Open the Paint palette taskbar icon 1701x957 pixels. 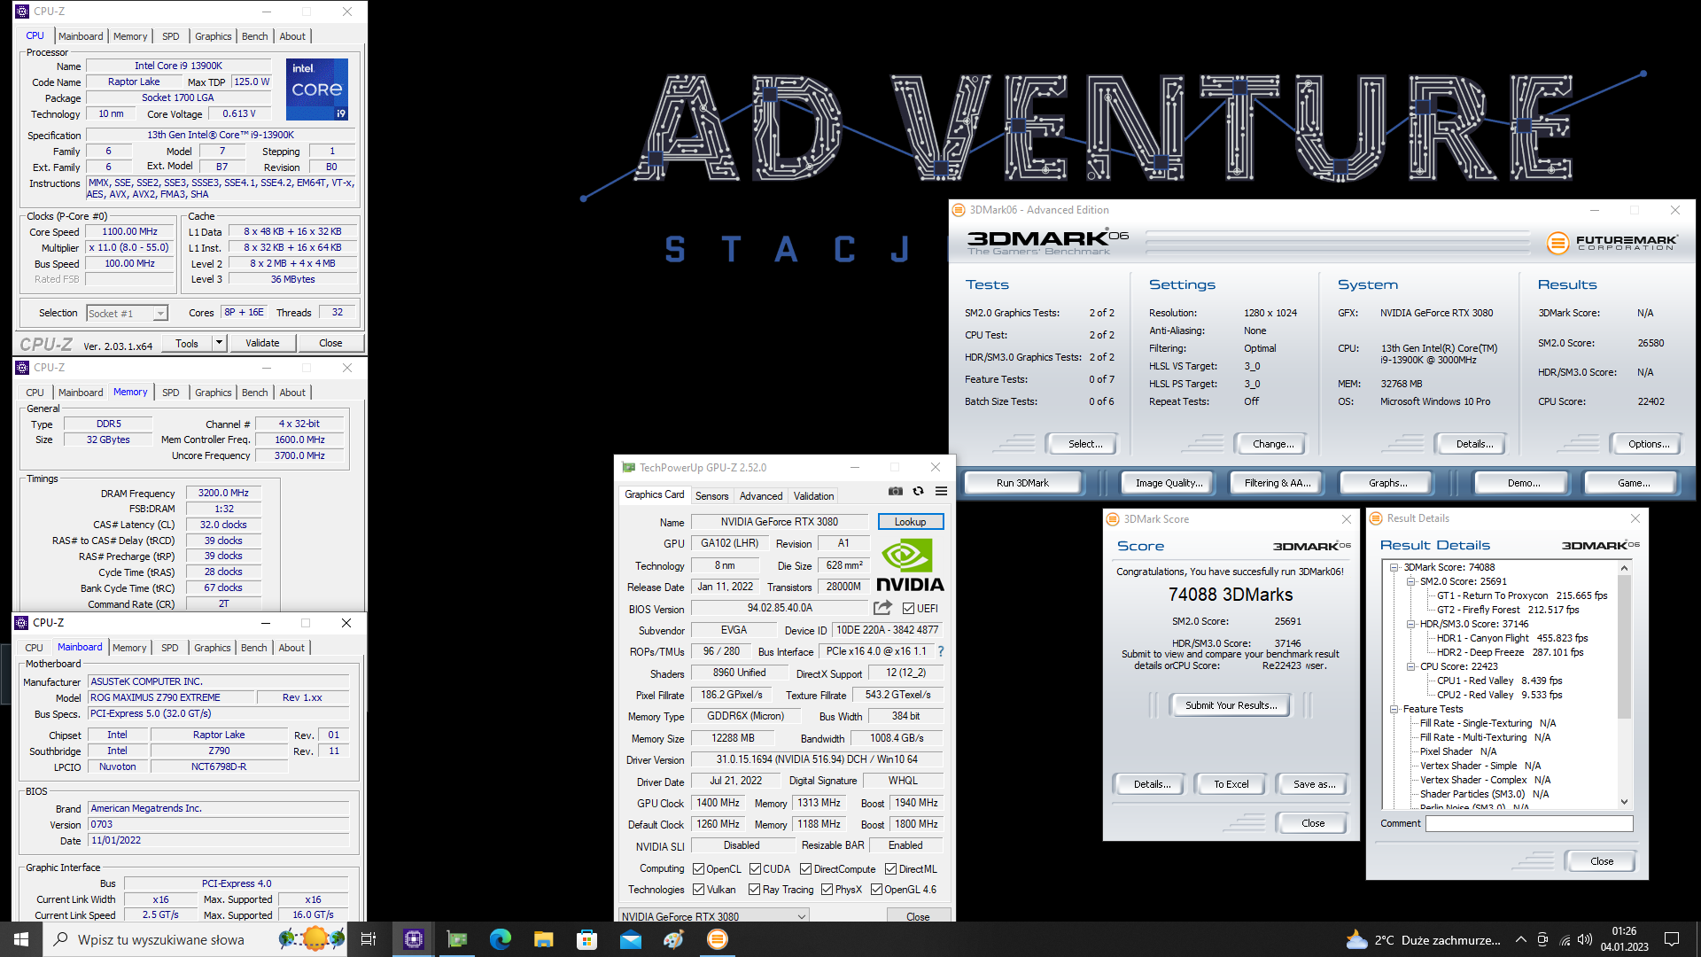point(674,939)
